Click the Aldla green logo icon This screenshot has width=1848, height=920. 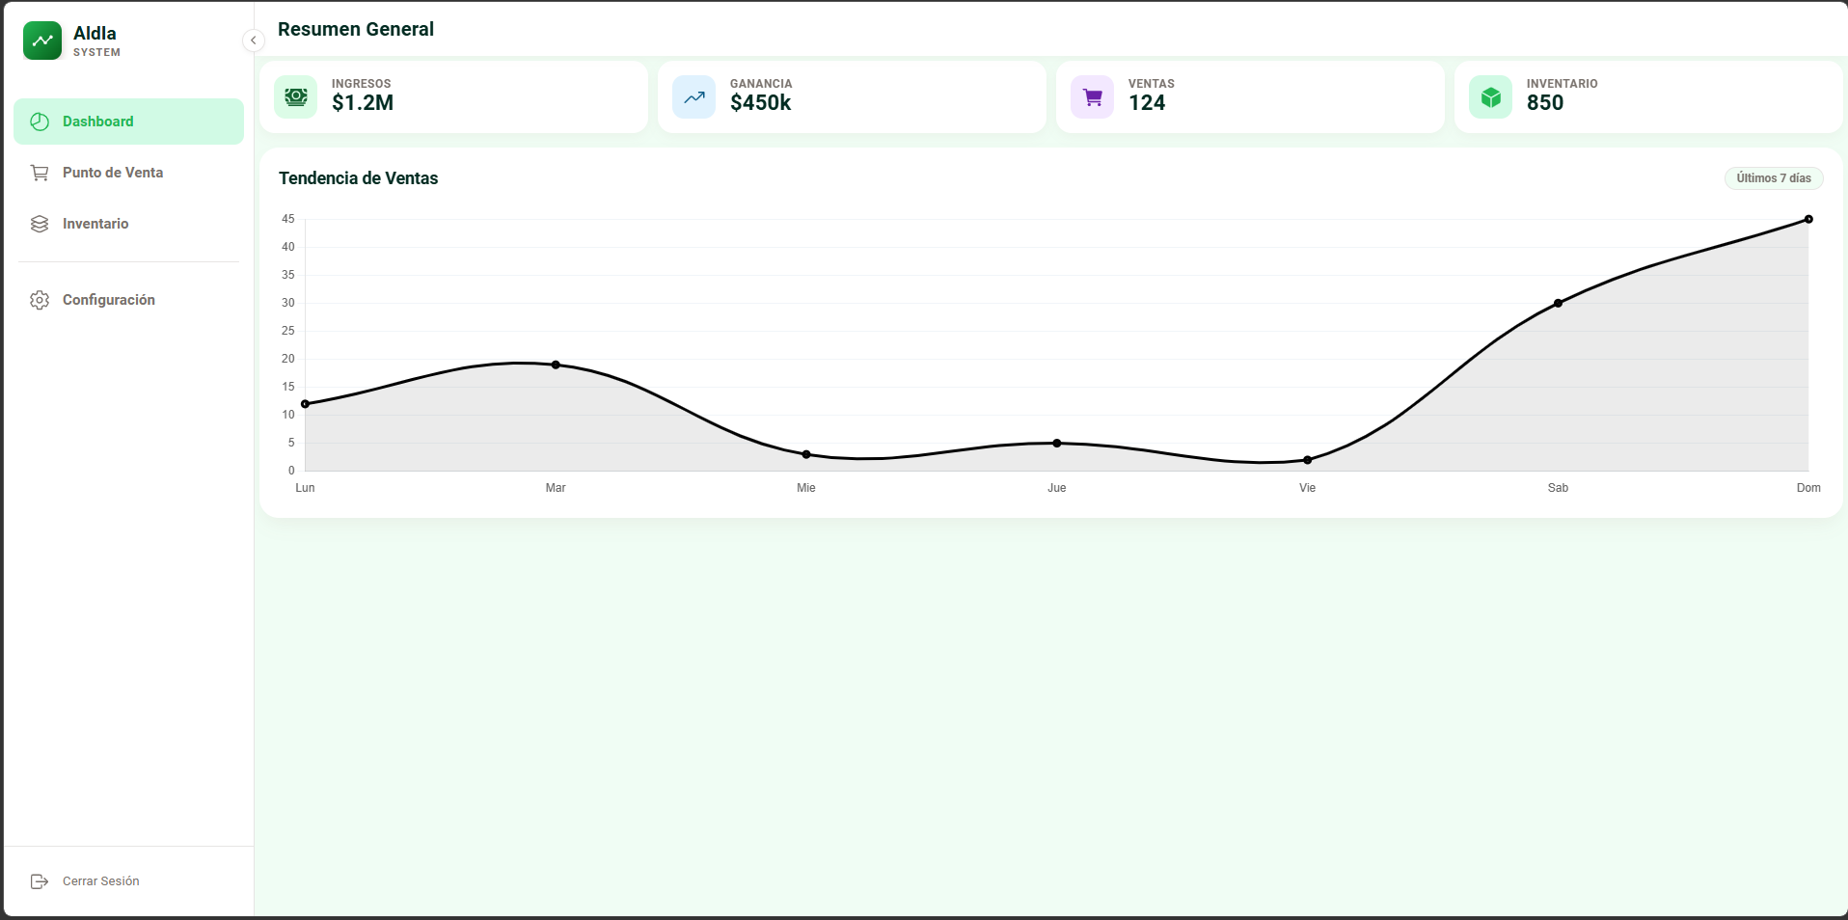[x=42, y=41]
